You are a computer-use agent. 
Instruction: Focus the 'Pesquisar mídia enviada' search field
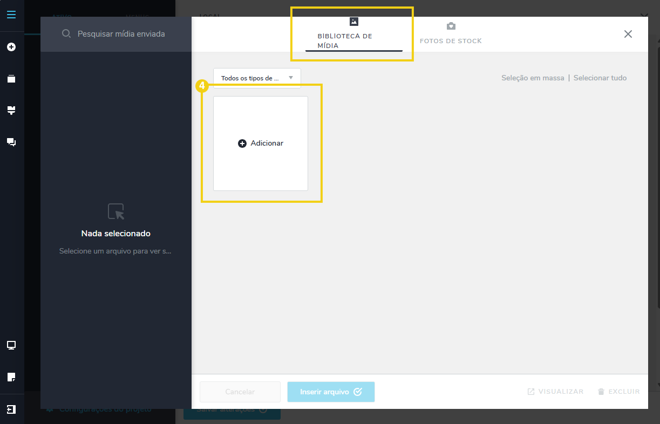pos(121,34)
